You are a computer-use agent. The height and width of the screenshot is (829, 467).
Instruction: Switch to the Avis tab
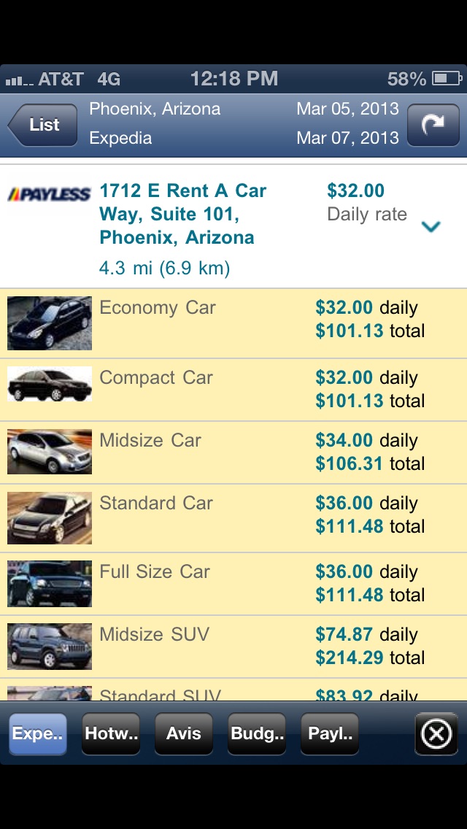click(183, 733)
